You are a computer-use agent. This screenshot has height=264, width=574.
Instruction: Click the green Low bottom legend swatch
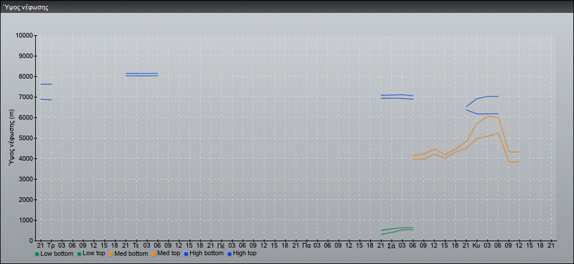pos(37,254)
